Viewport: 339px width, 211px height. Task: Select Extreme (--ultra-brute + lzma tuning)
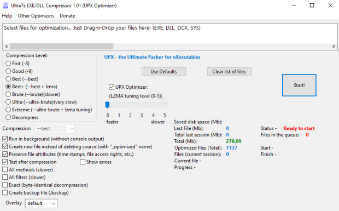pos(49,110)
